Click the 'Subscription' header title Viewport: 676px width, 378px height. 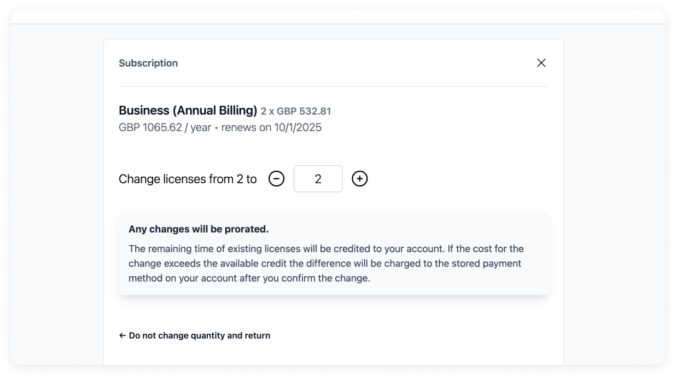(x=148, y=63)
